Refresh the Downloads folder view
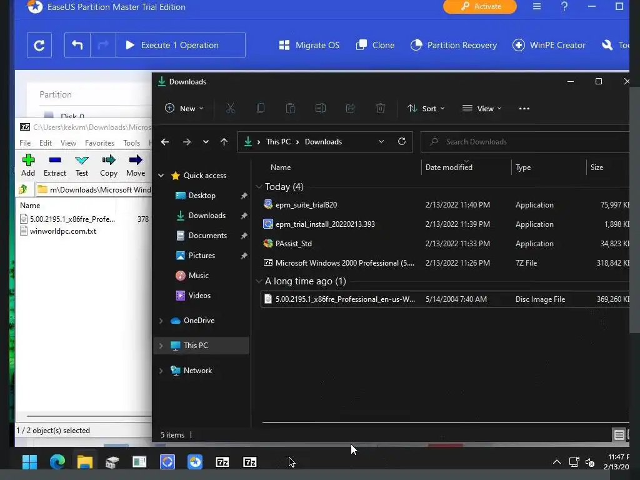This screenshot has height=480, width=640. point(402,142)
